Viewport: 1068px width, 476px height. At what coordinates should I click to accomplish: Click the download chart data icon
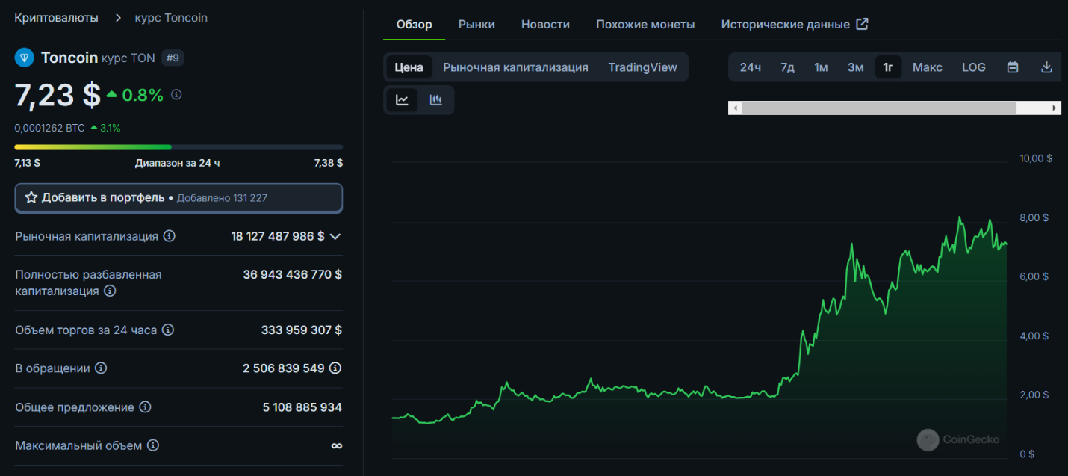1046,67
